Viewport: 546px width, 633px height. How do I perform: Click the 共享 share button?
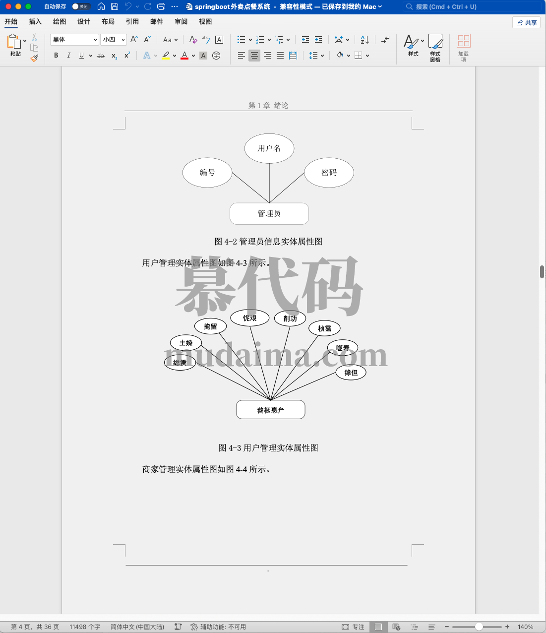(526, 22)
